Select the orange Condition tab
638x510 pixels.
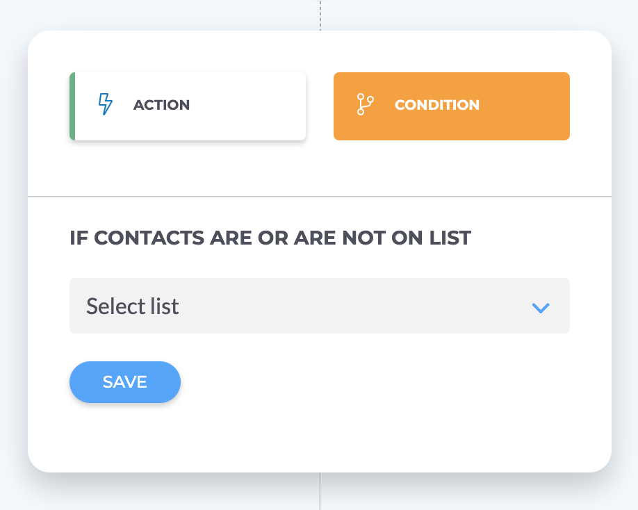pyautogui.click(x=452, y=106)
